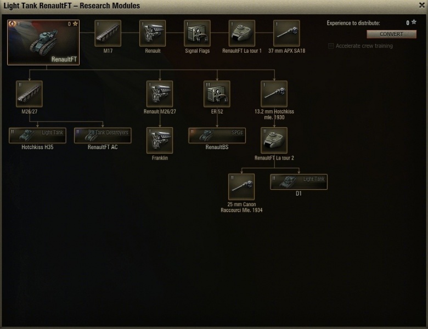Open the D1 light tank node
The height and width of the screenshot is (329, 428).
(299, 181)
